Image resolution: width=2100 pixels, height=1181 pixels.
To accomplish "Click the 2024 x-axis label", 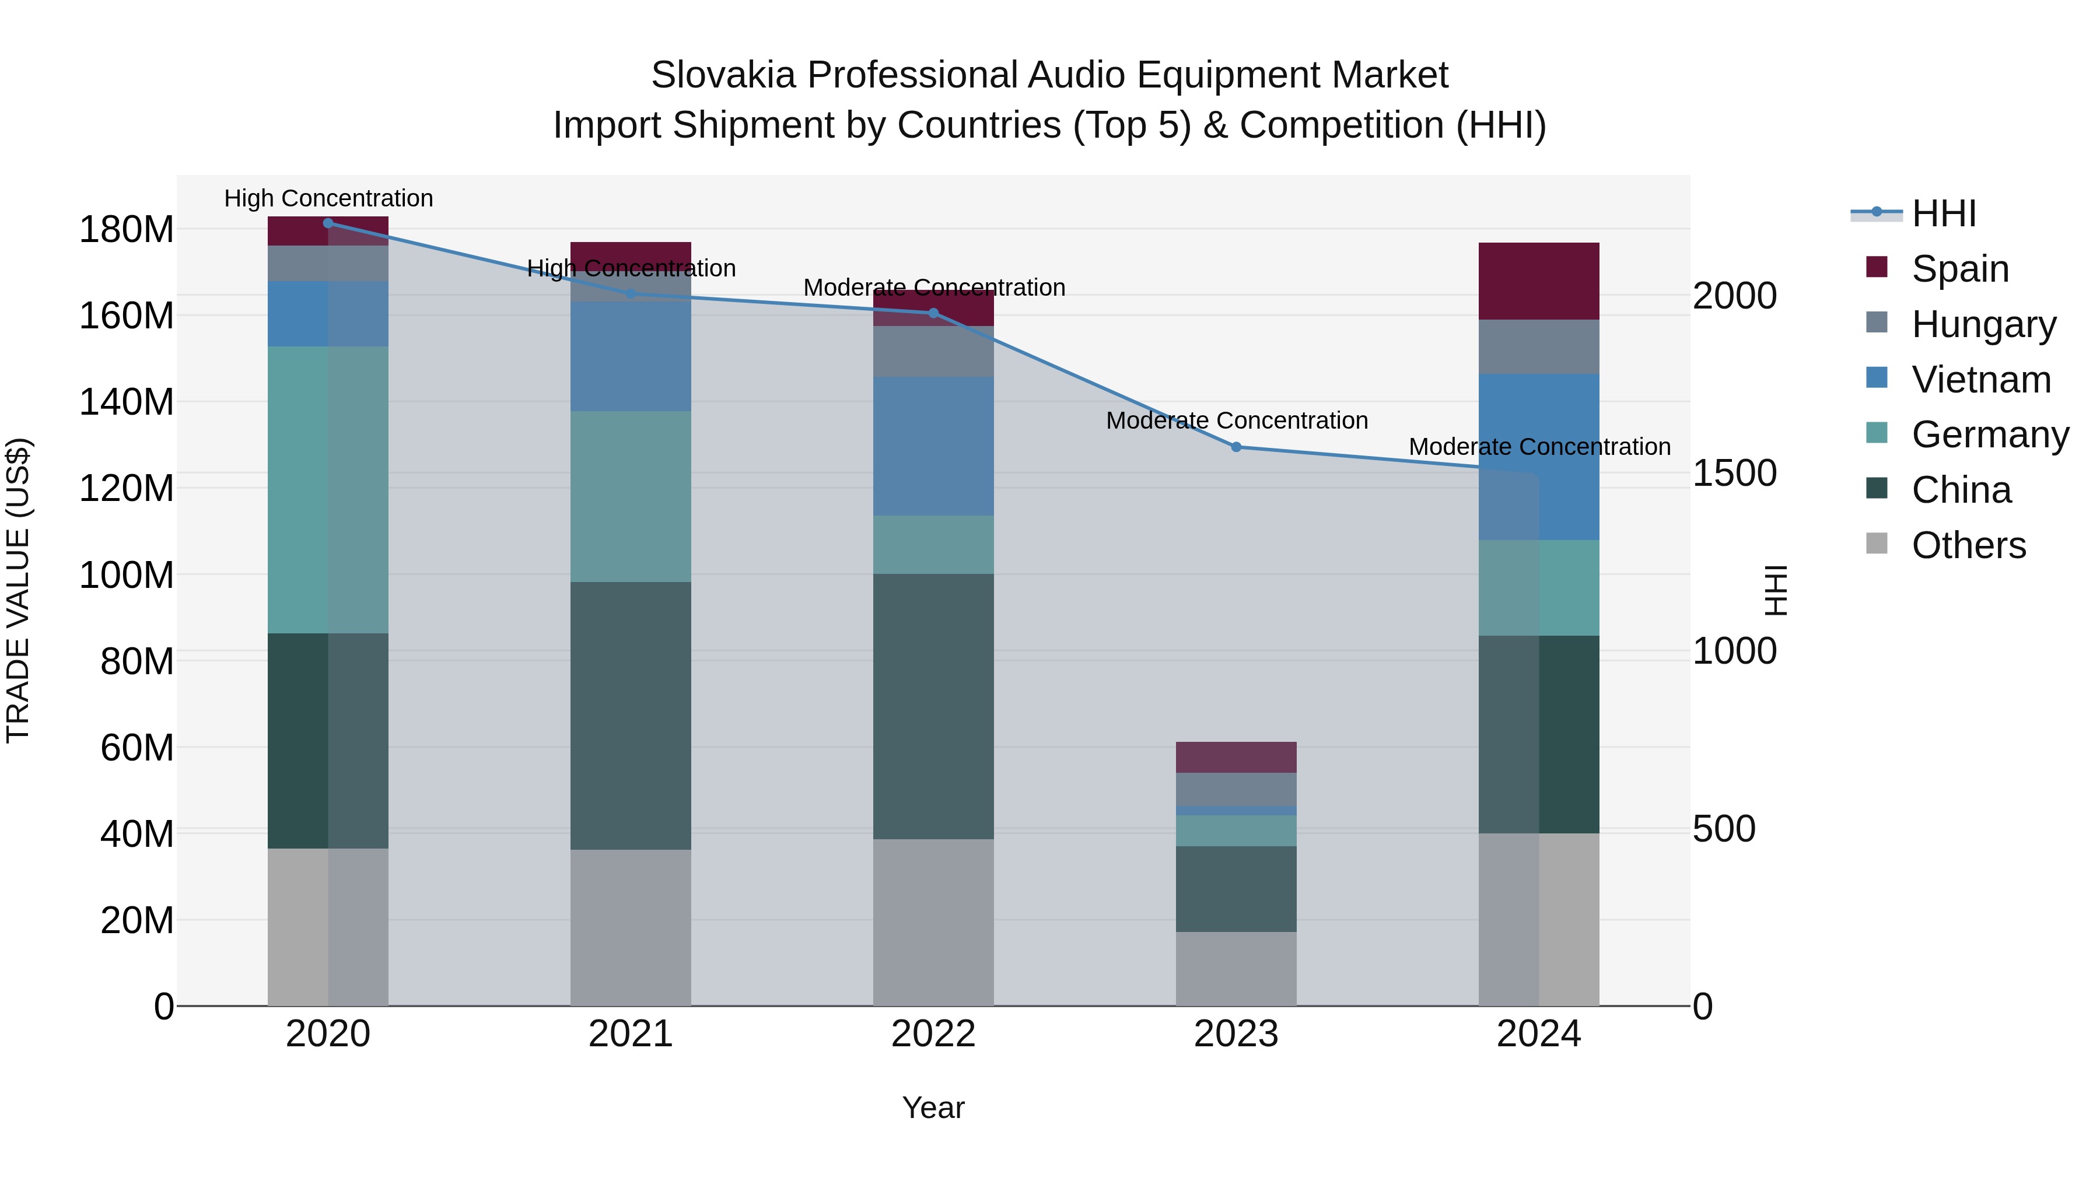I will point(1539,1034).
